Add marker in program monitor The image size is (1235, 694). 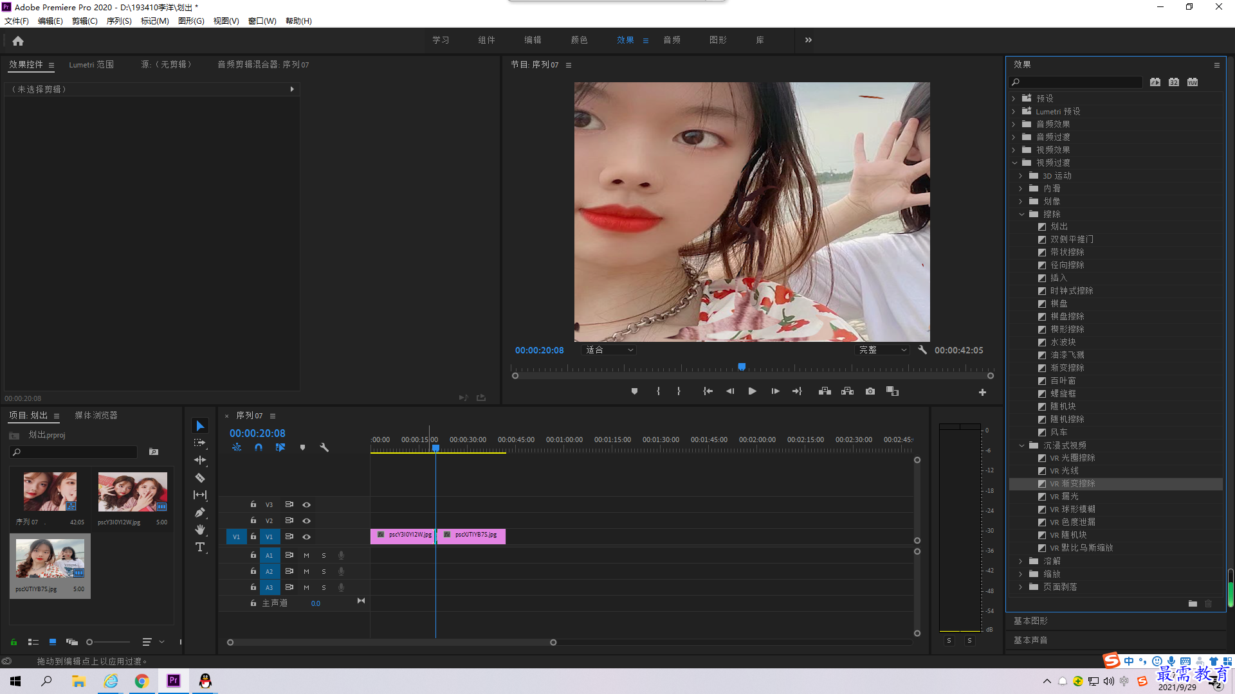(x=634, y=391)
